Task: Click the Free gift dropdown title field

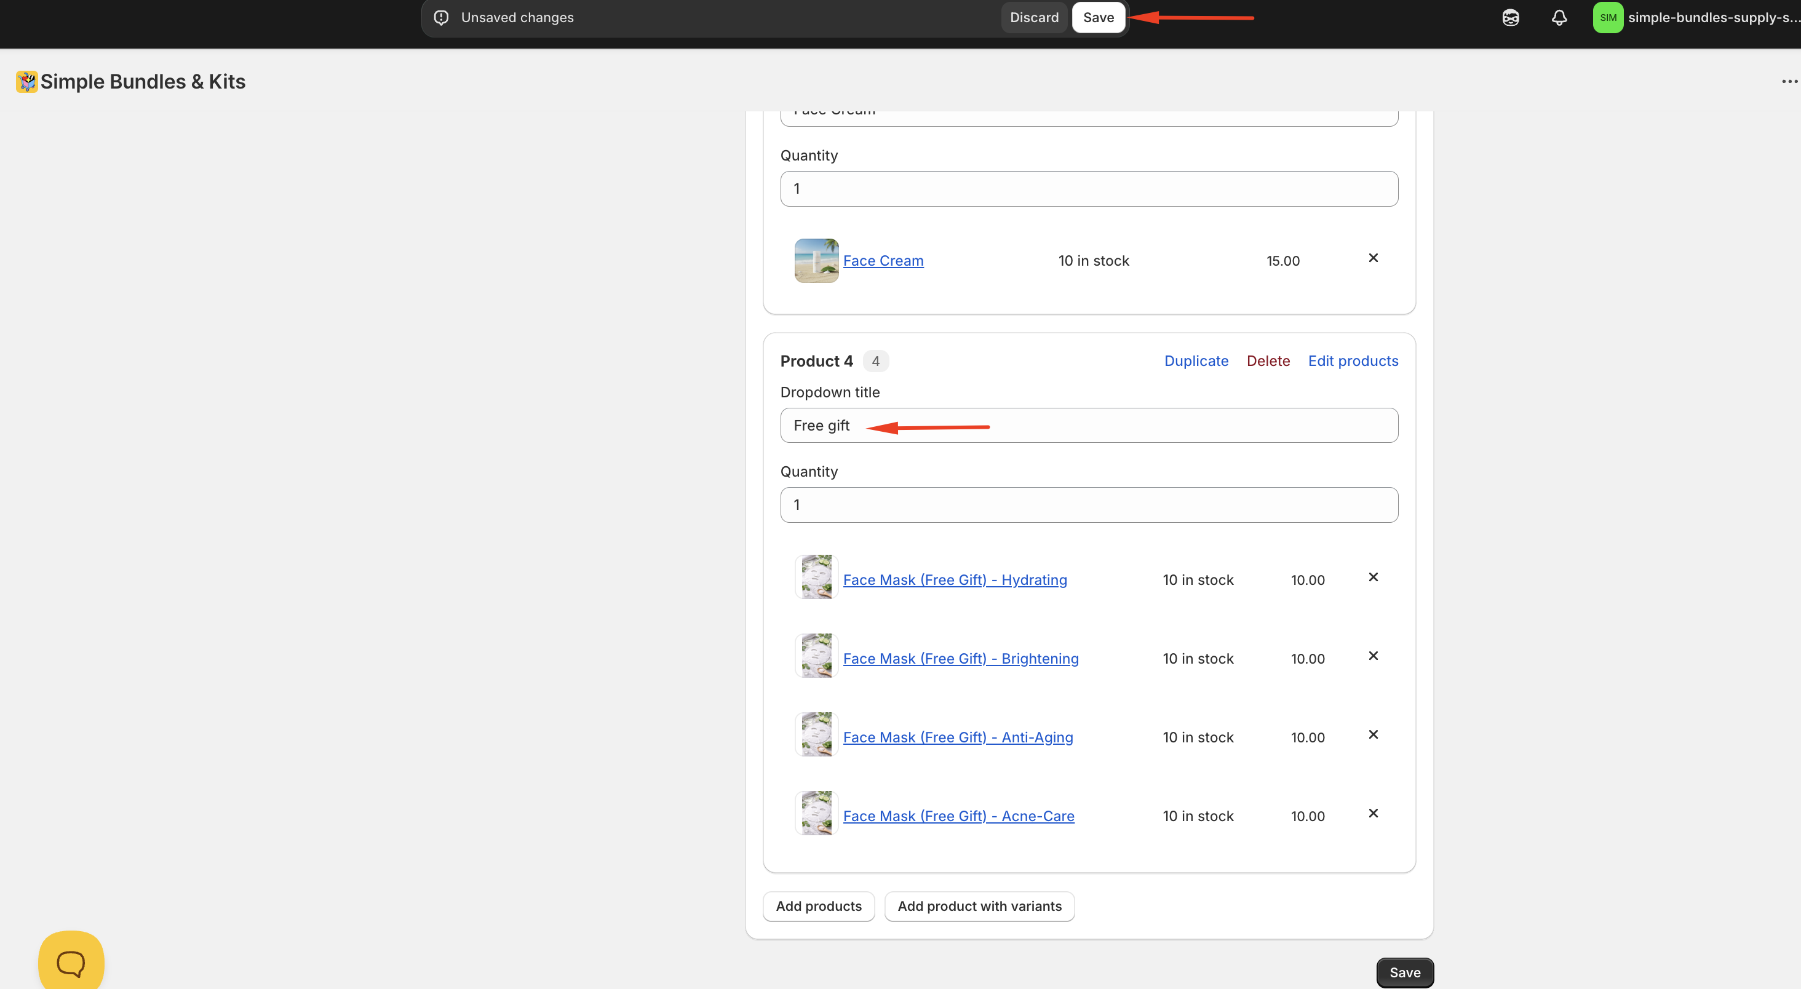Action: pos(1089,426)
